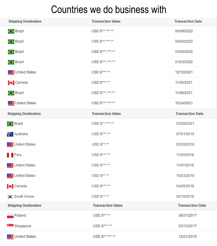Viewport: 217px width, 246px height.
Task: Click the 08/31/2017 transaction date
Action: coord(187,216)
